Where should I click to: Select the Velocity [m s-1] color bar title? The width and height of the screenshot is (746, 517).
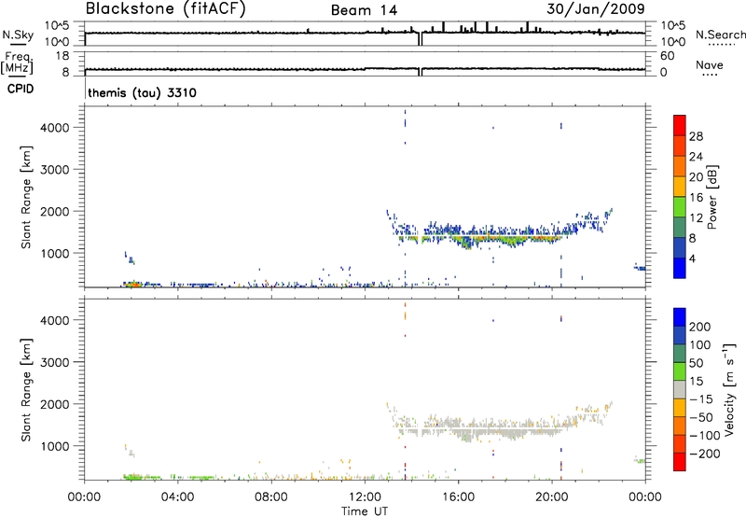[x=729, y=389]
